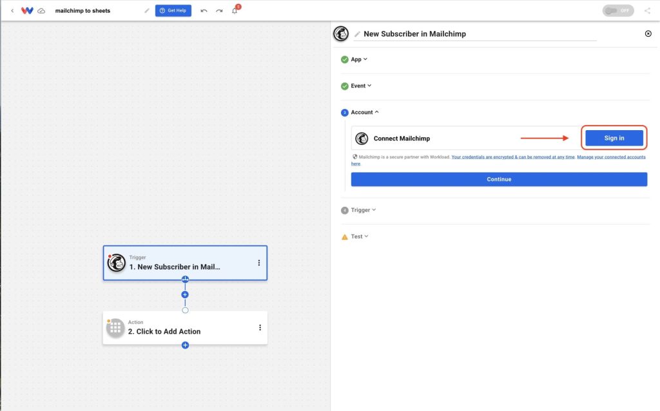Open the trigger node three-dot menu
This screenshot has height=411, width=660.
click(259, 263)
